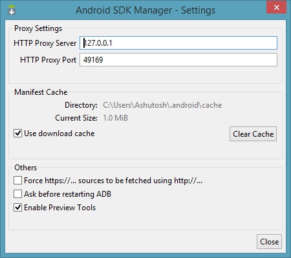291x258 pixels.
Task: Click the Directory: label
Action: point(81,105)
